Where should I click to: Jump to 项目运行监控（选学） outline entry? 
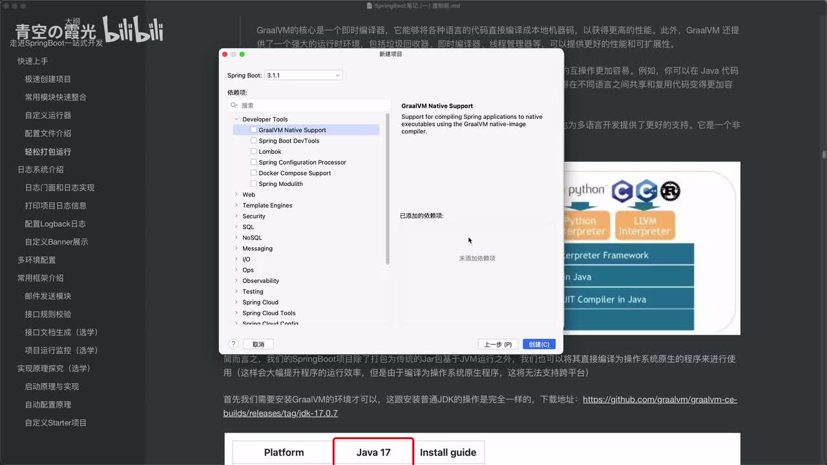(x=61, y=350)
